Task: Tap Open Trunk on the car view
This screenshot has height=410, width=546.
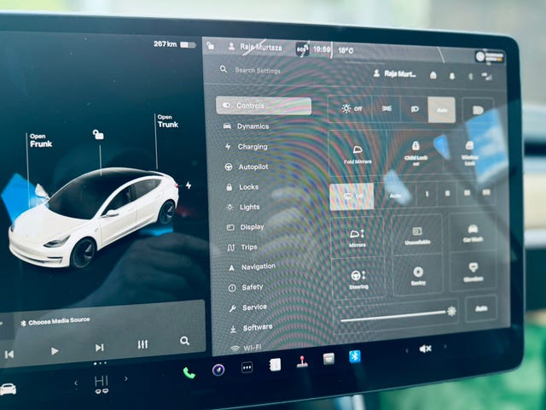Action: (167, 121)
